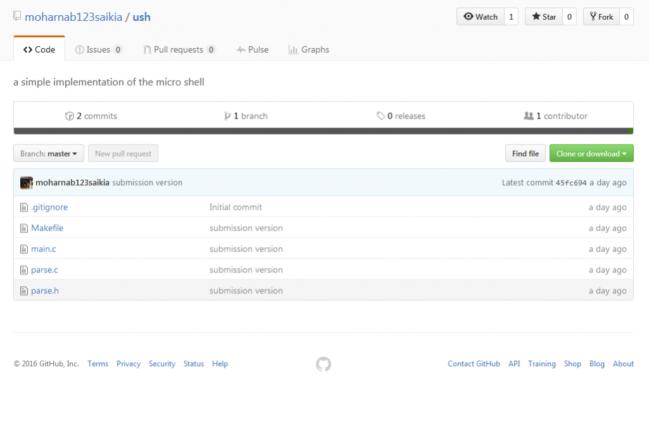Open the Status footer link
649x429 pixels.
point(194,364)
